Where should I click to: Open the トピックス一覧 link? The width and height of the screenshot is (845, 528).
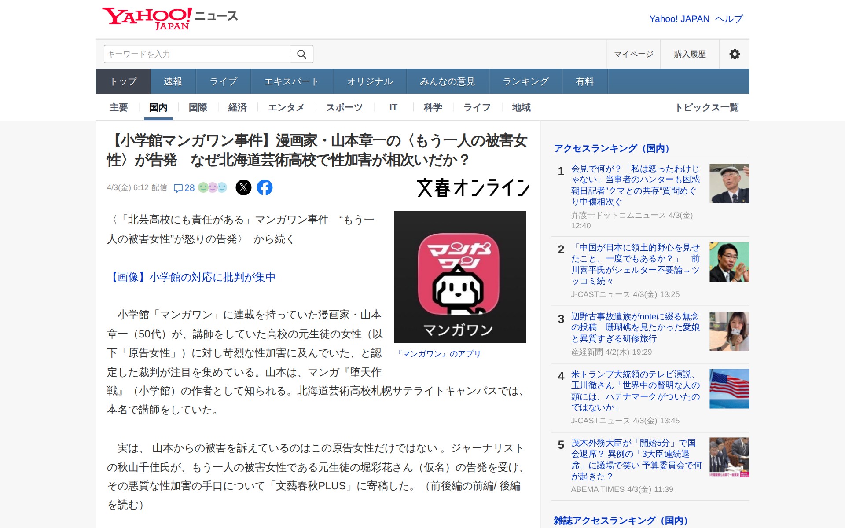coord(708,107)
